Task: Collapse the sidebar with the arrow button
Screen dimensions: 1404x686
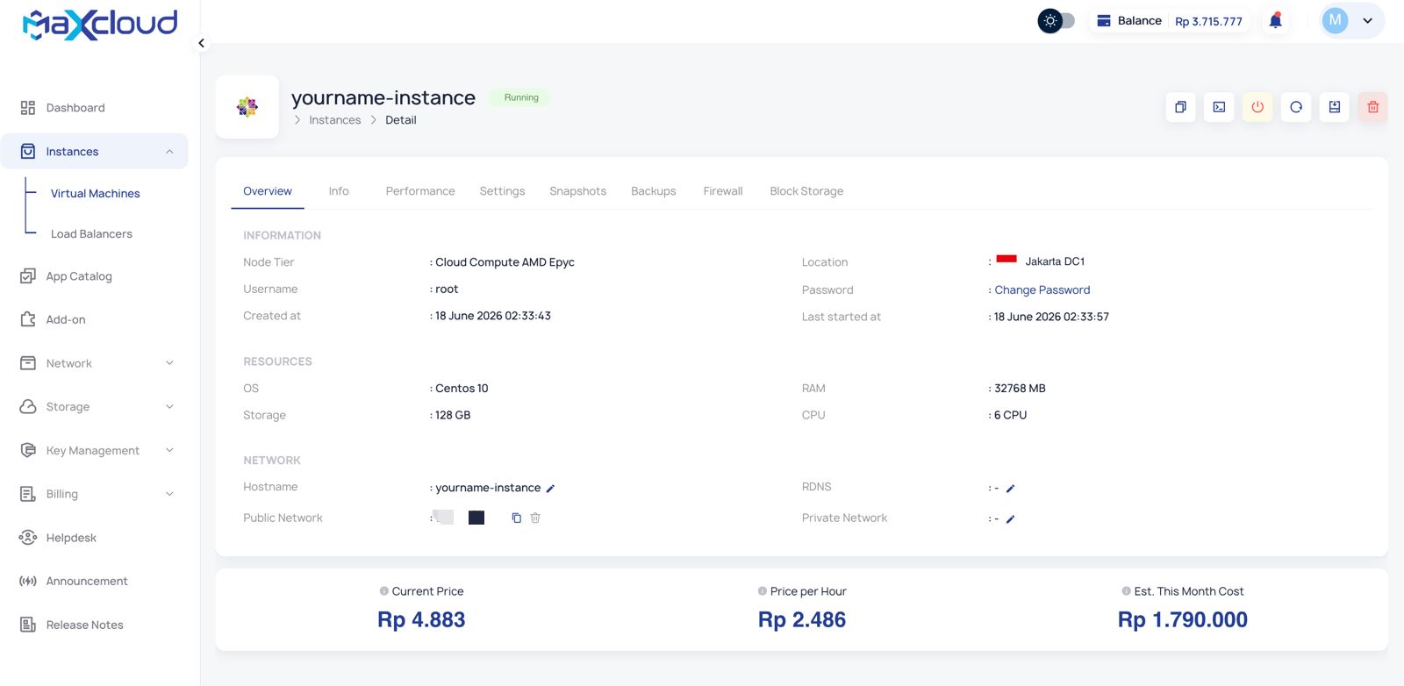Action: (201, 43)
